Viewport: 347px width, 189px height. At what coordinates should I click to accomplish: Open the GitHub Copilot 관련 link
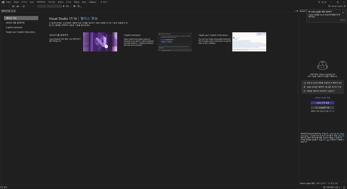(323, 98)
